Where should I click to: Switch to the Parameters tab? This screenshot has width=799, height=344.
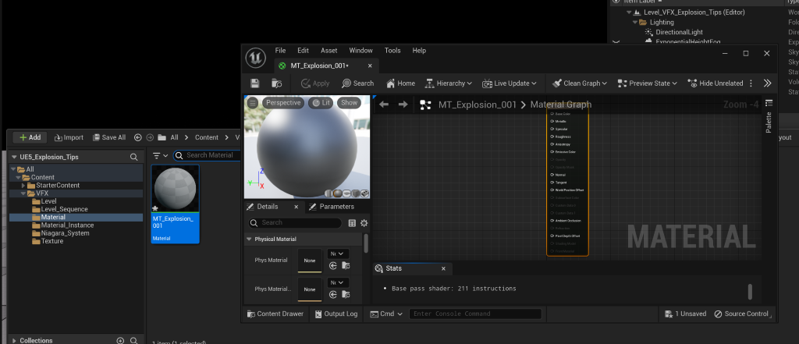331,207
